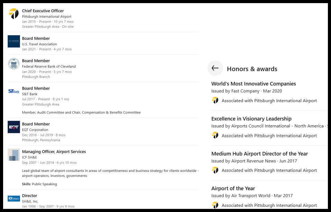Click the "Lead global team of airport consultants" description

point(110,173)
